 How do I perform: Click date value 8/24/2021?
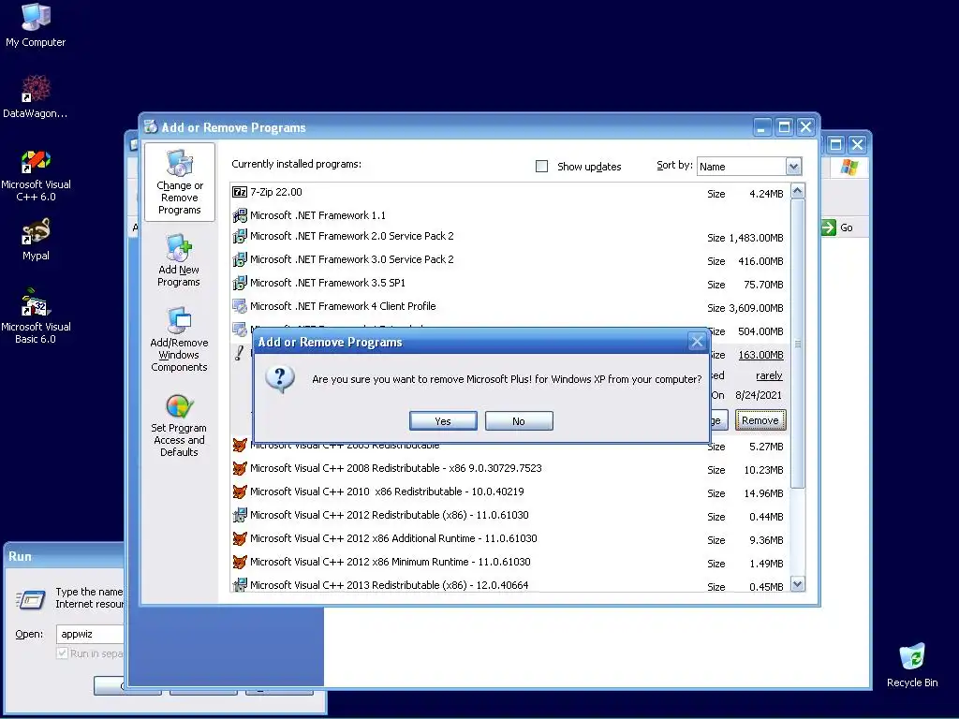[759, 395]
